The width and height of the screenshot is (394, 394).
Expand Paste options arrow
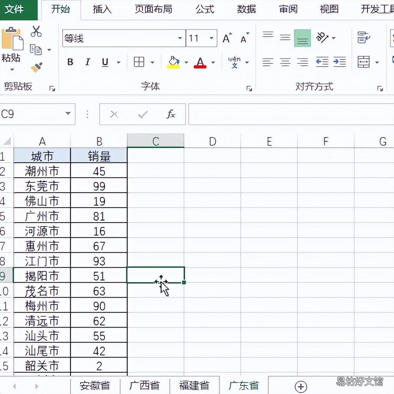[12, 70]
